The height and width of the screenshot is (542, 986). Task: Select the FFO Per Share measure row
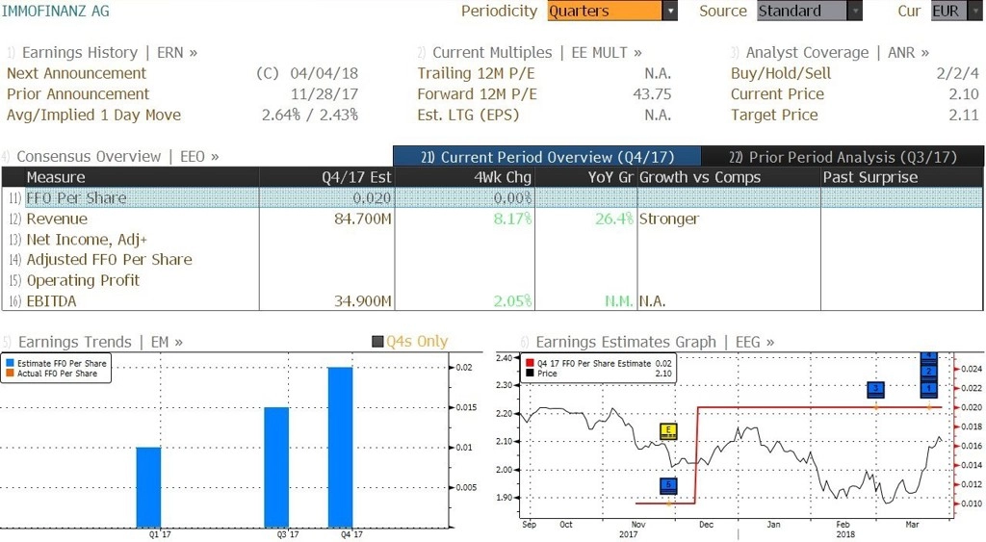492,197
